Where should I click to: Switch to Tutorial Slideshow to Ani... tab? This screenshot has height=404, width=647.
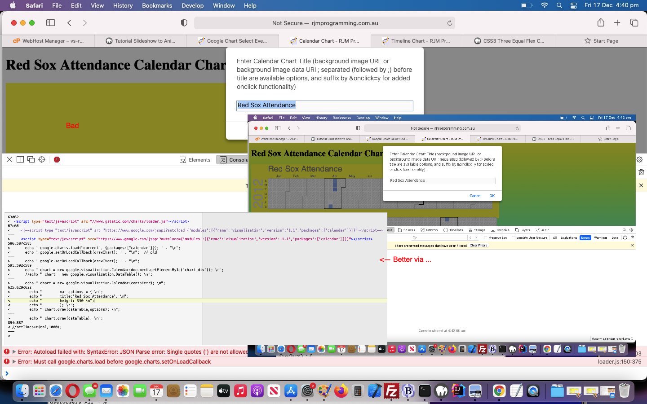141,41
